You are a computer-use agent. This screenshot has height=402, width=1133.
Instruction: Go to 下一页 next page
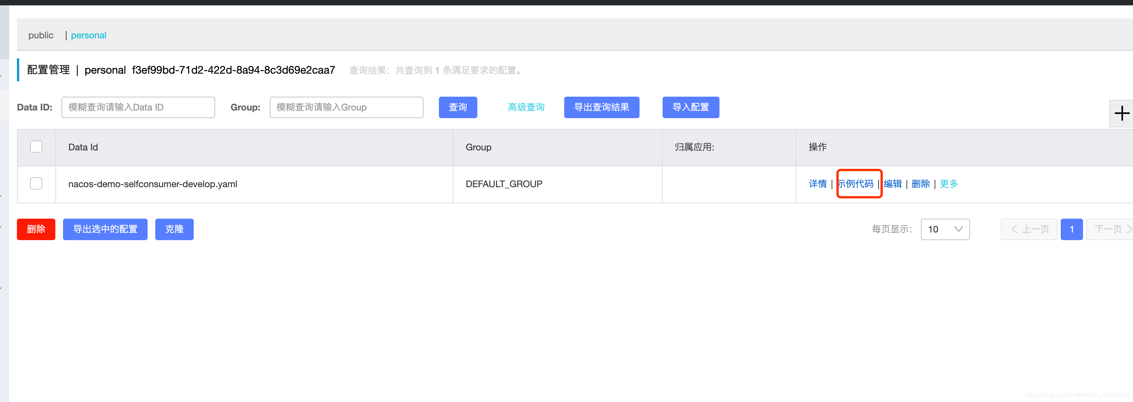click(x=1110, y=229)
